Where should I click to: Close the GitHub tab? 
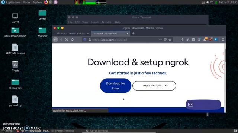pyautogui.click(x=88, y=34)
